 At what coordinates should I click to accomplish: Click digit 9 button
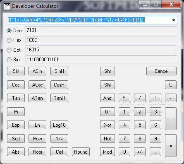click(155, 138)
